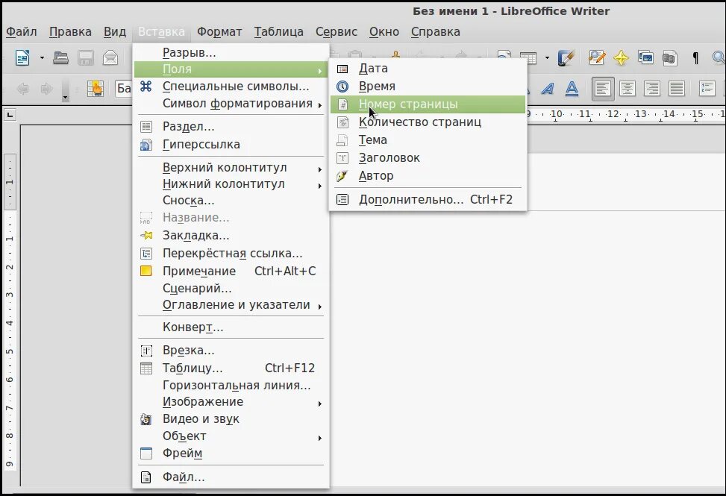Screen dimensions: 726x496
Task: Click the Styles and Formatting icon
Action: click(x=96, y=88)
